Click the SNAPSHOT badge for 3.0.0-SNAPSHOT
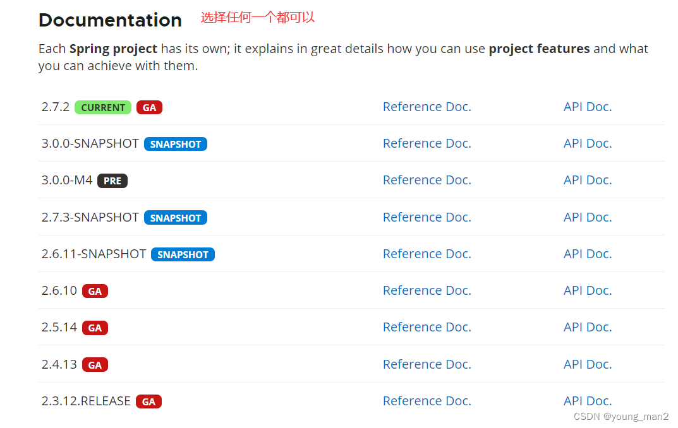Image resolution: width=678 pixels, height=428 pixels. pyautogui.click(x=176, y=145)
